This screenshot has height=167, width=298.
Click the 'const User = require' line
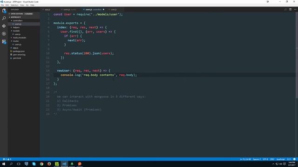tap(88, 14)
